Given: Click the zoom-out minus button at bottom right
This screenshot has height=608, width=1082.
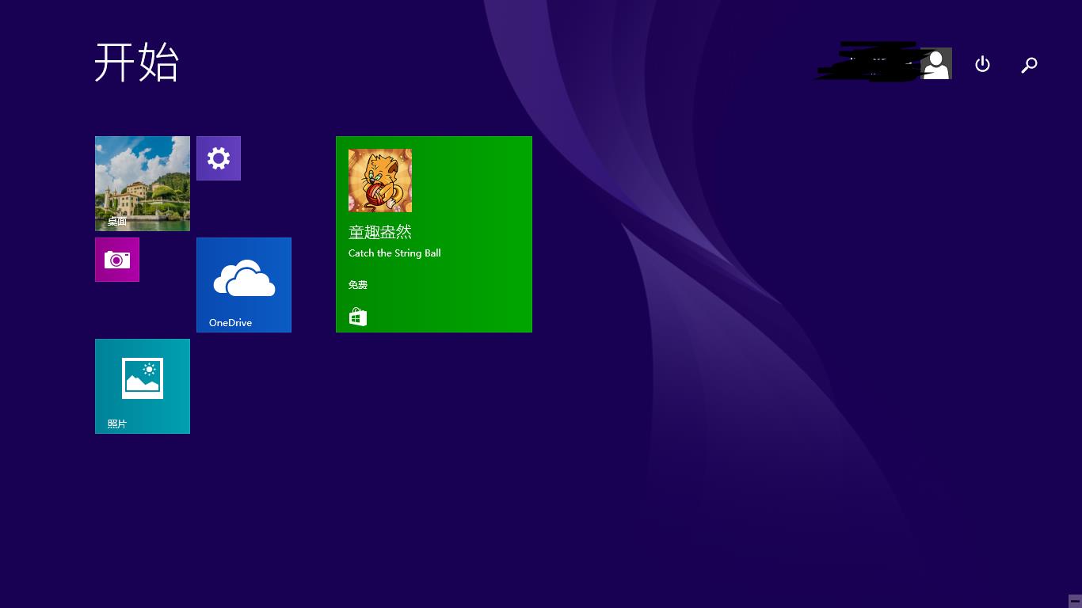Looking at the screenshot, I should (1074, 600).
